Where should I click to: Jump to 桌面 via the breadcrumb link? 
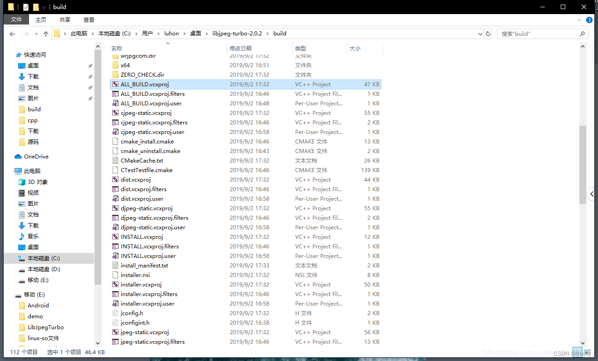196,33
